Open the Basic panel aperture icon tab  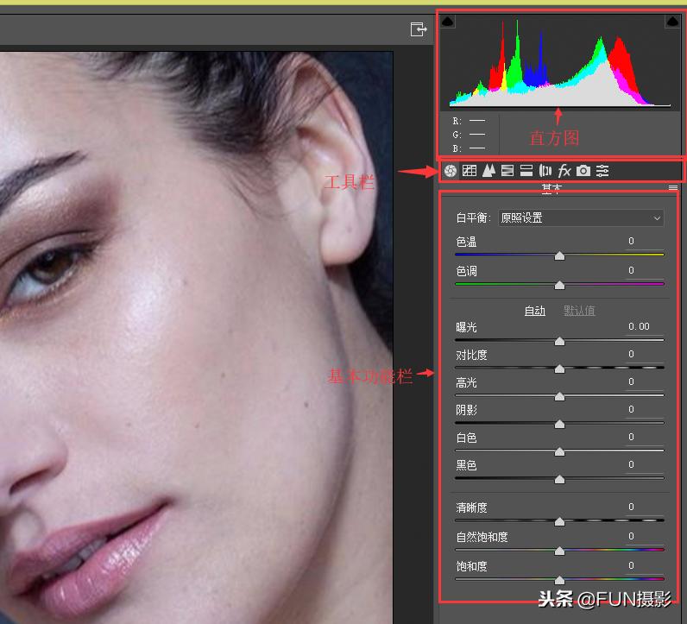(450, 171)
